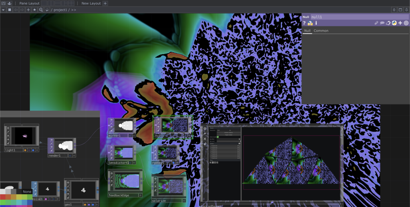
Task: Click the plus icon in parameter header
Action: point(400,23)
